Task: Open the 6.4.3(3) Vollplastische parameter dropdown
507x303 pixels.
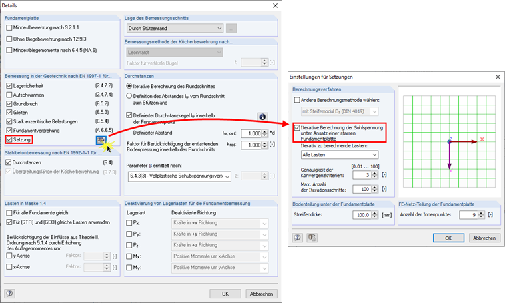Action: pos(179,176)
